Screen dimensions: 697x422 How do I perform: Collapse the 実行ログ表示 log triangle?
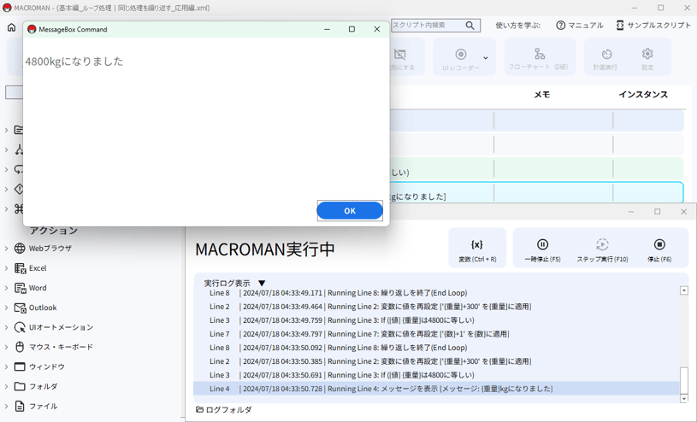tap(262, 284)
